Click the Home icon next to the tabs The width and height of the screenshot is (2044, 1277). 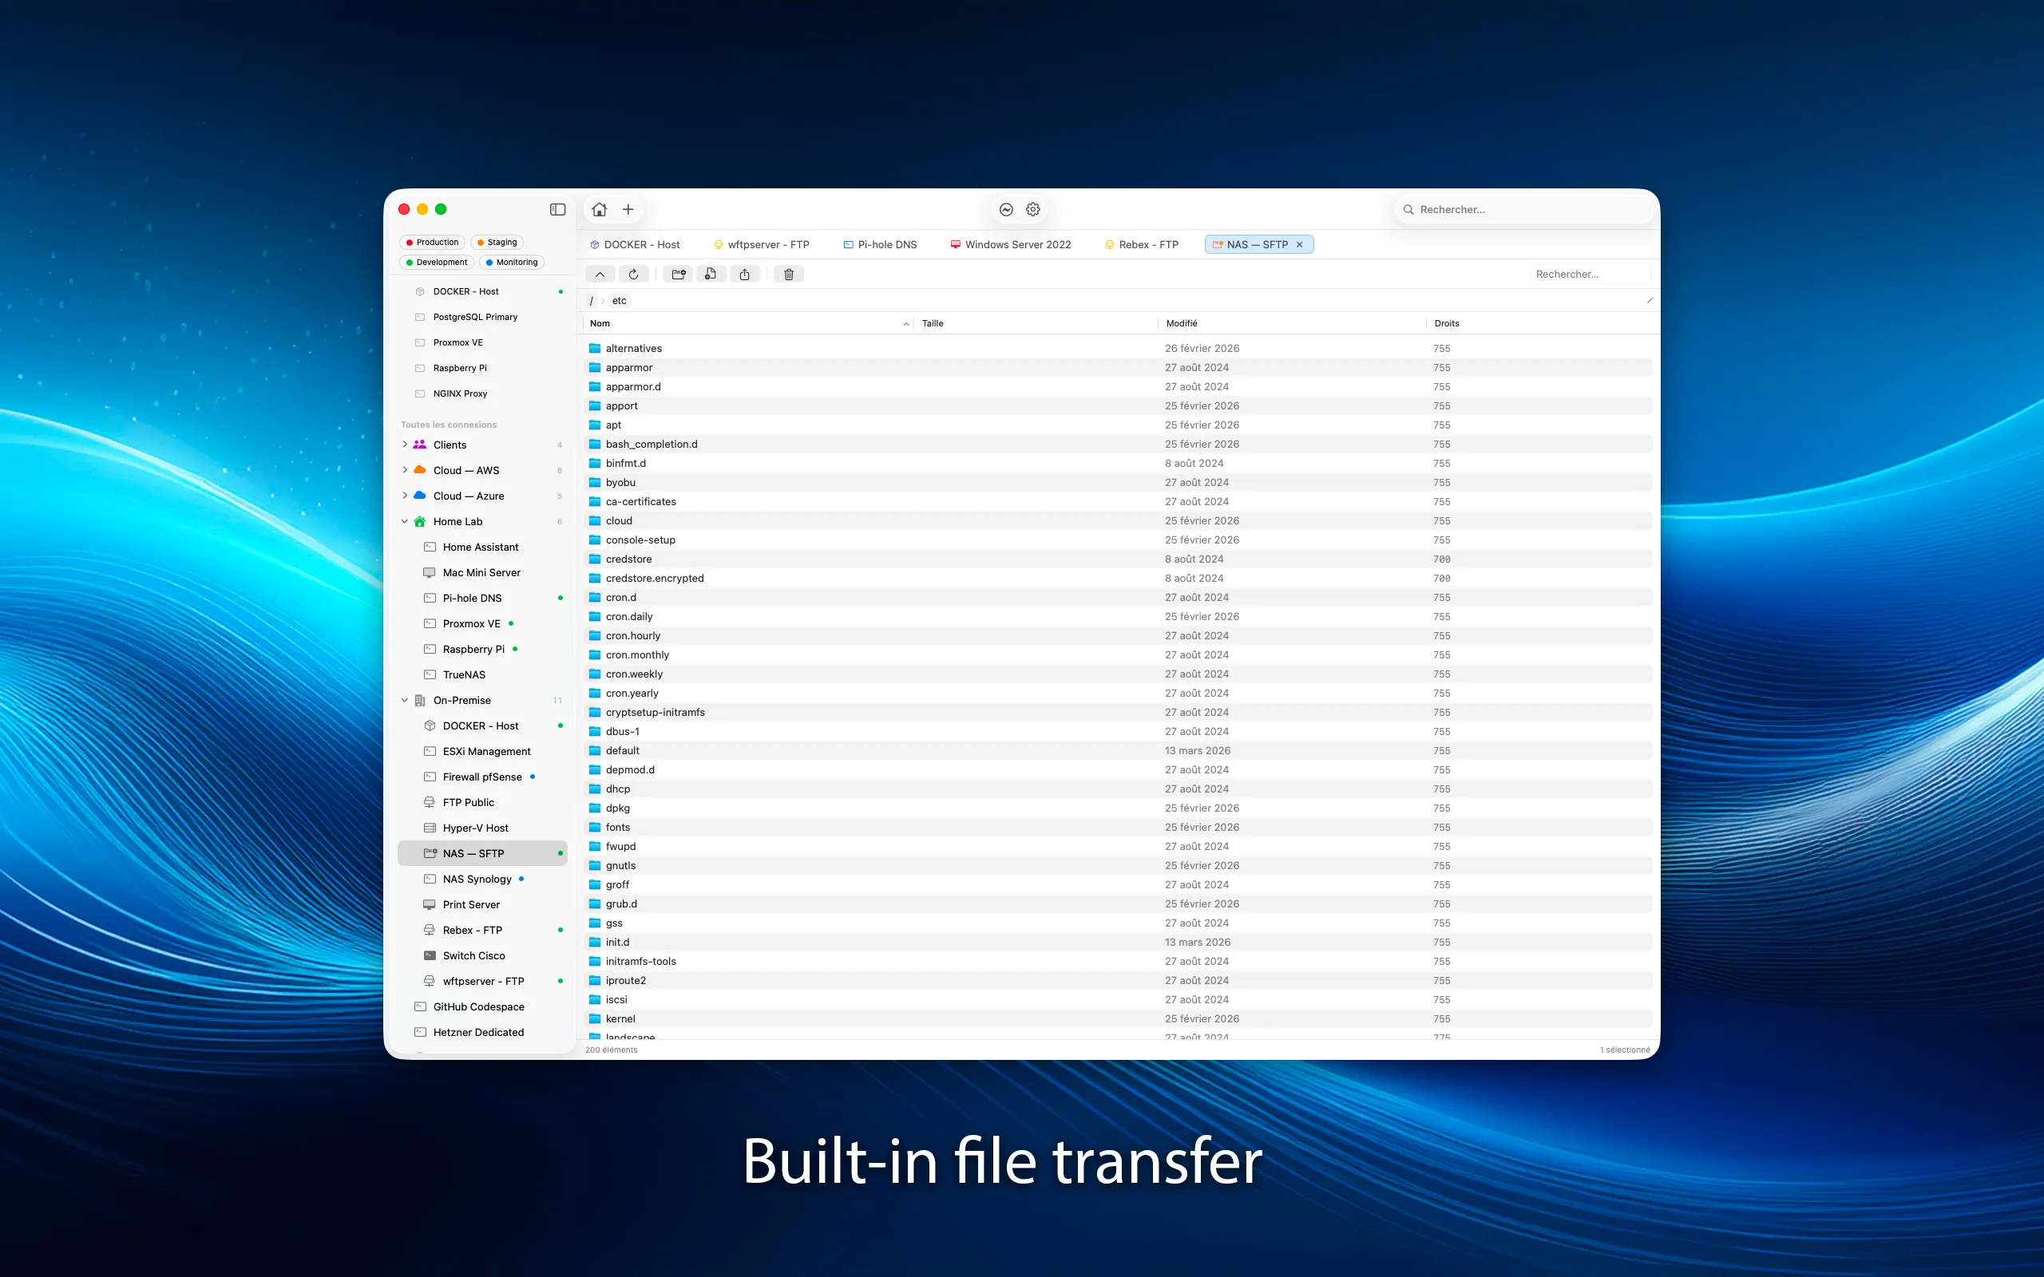click(x=599, y=208)
